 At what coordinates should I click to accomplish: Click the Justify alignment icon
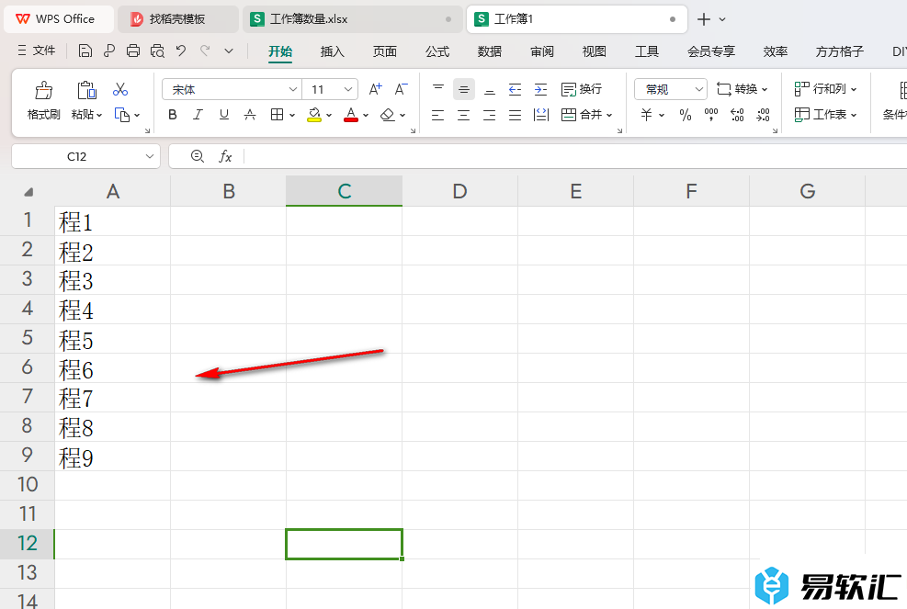(x=515, y=115)
